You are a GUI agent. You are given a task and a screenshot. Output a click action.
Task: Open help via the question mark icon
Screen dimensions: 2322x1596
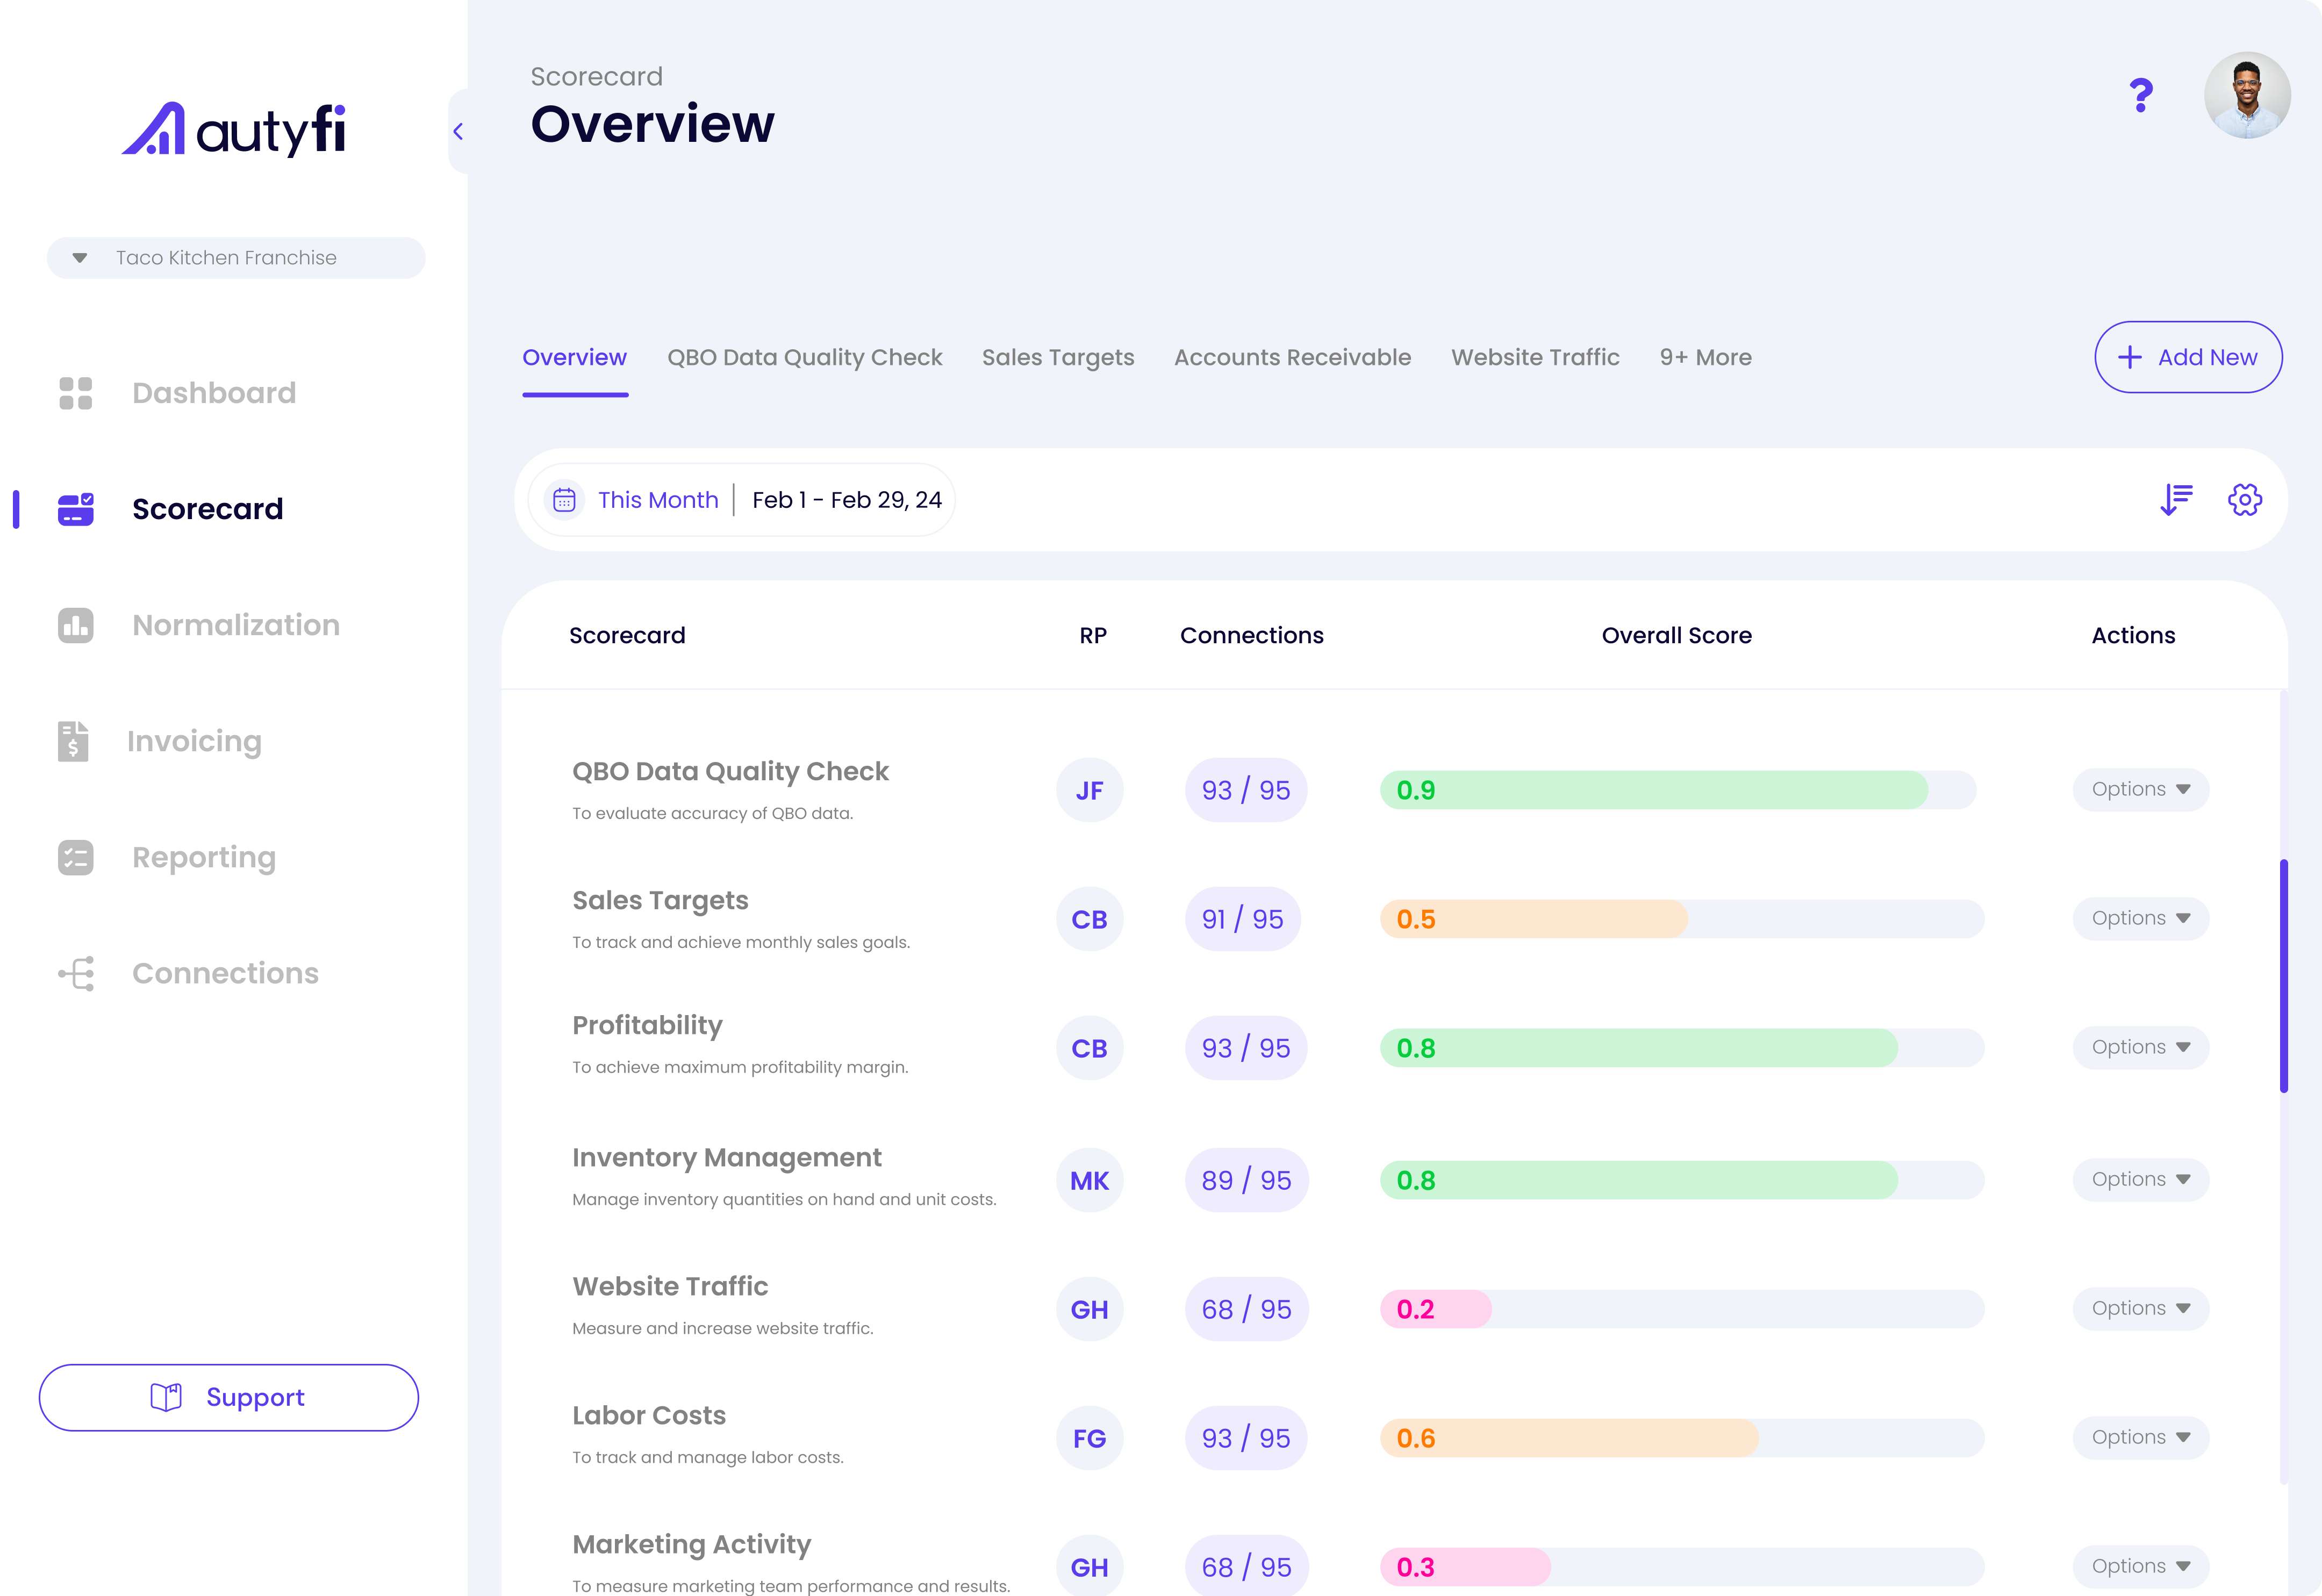pyautogui.click(x=2141, y=95)
